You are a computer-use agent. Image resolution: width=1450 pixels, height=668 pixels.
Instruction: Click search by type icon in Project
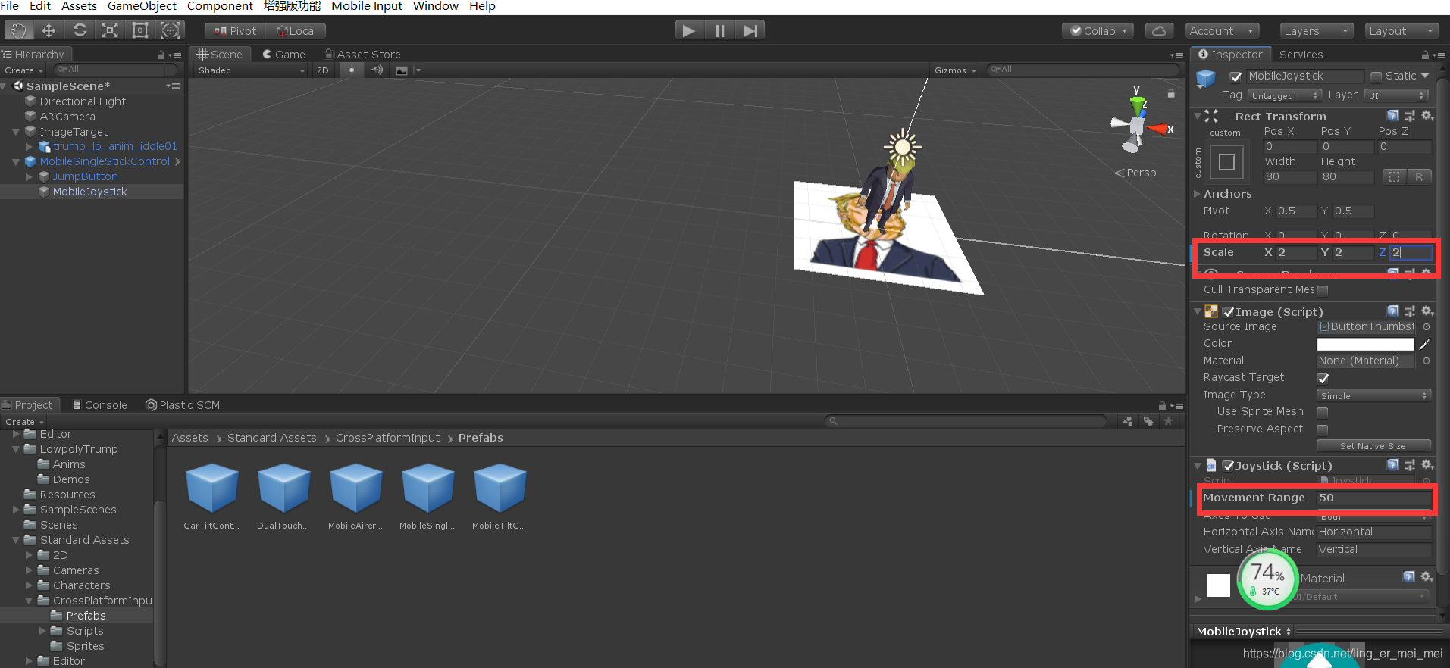tap(1128, 421)
